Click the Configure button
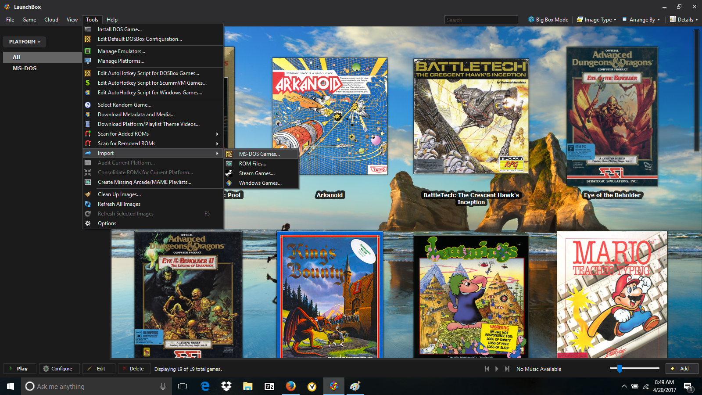Viewport: 702px width, 395px height. click(59, 369)
